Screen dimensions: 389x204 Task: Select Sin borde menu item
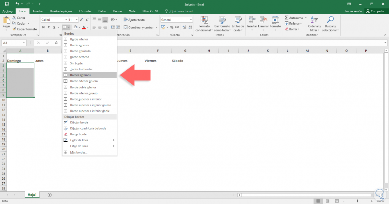tap(89, 63)
